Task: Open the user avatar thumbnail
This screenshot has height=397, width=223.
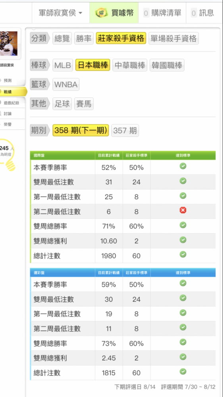Action: [x=9, y=44]
